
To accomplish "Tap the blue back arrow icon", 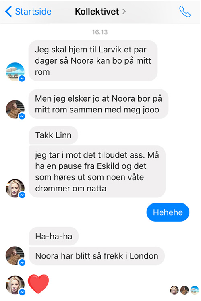I will click(8, 12).
